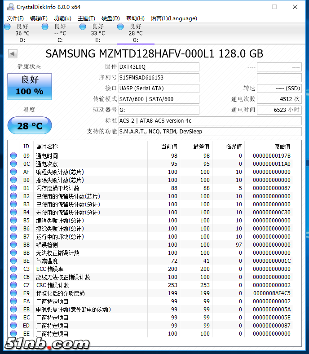Screen dimensions: 309x354
Task: Click the 28 °C temperature indicator
Action: pyautogui.click(x=30, y=126)
